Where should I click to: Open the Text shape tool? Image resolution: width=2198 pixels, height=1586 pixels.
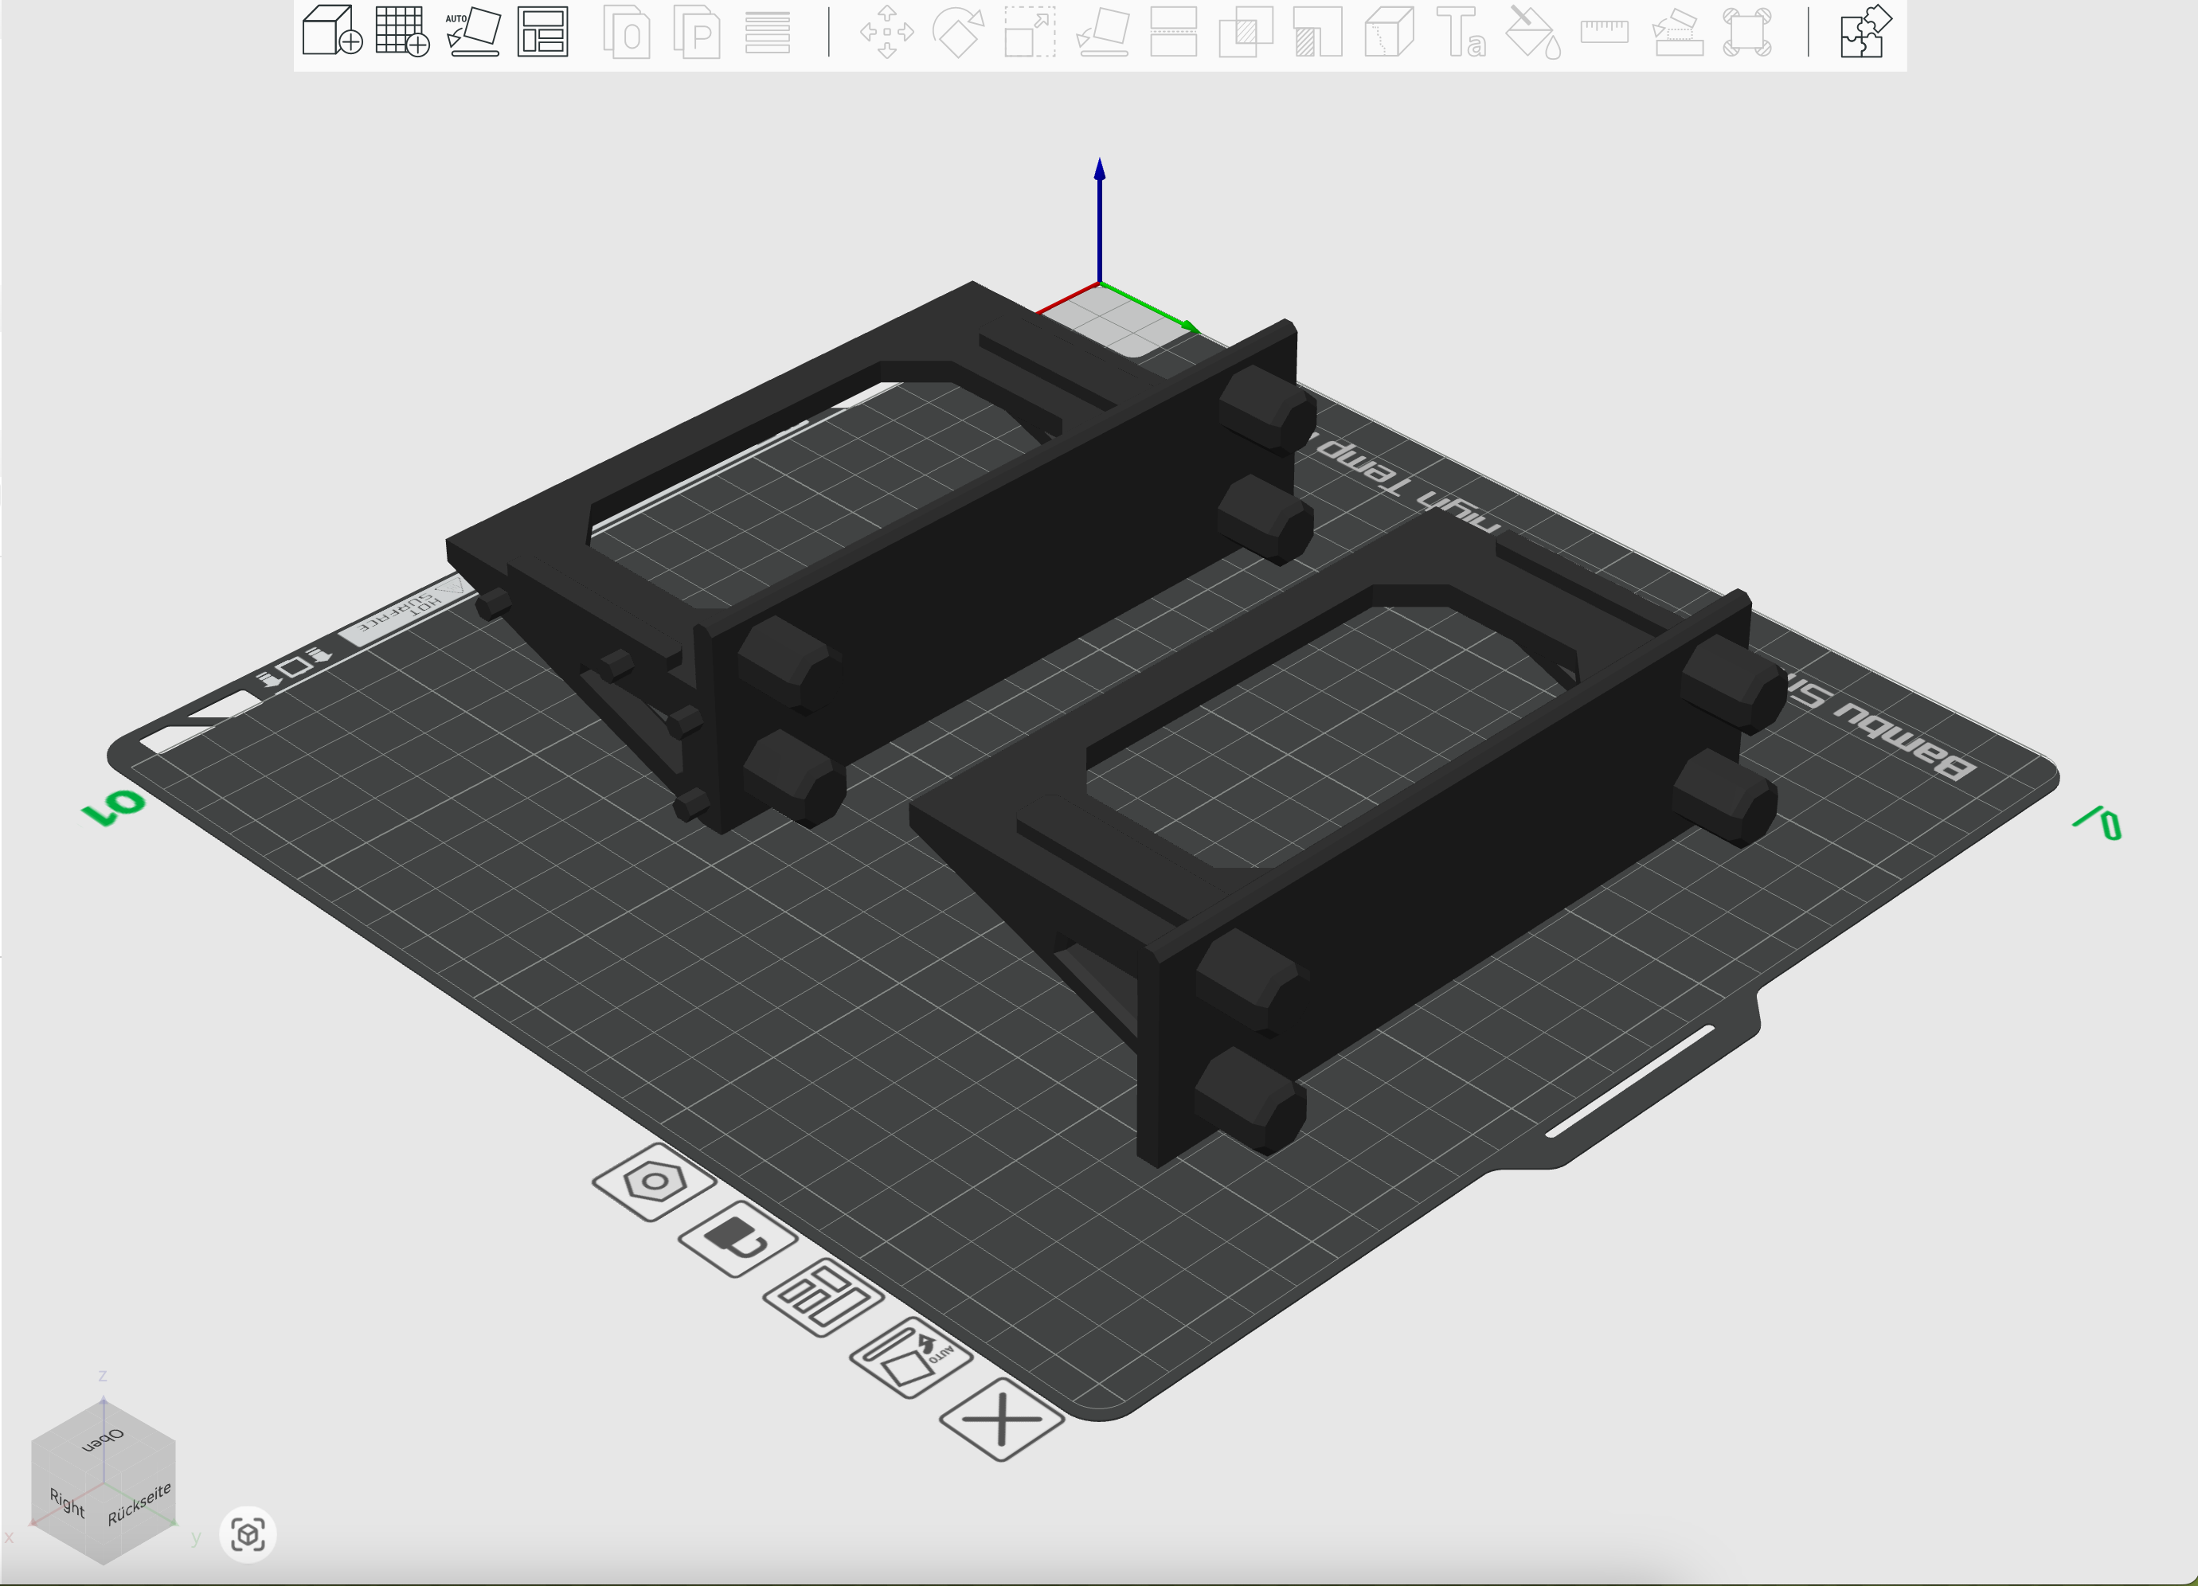(1461, 31)
